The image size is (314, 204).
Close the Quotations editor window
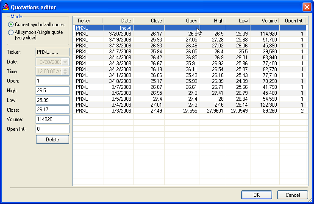(x=307, y=7)
